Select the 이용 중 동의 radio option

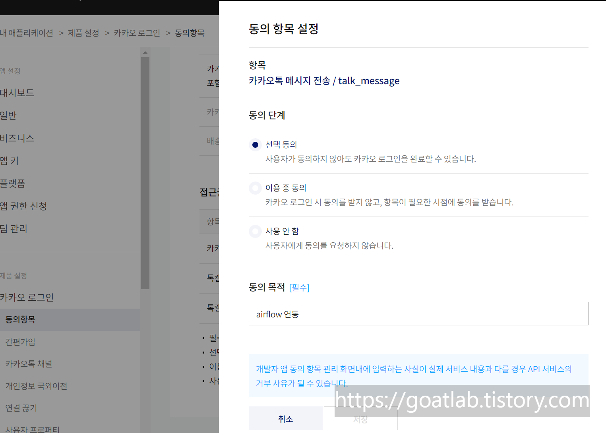(x=255, y=188)
